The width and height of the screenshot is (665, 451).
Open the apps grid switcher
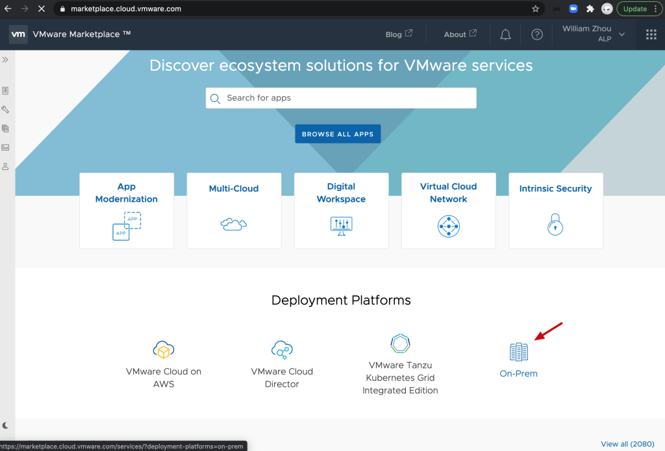pyautogui.click(x=651, y=35)
